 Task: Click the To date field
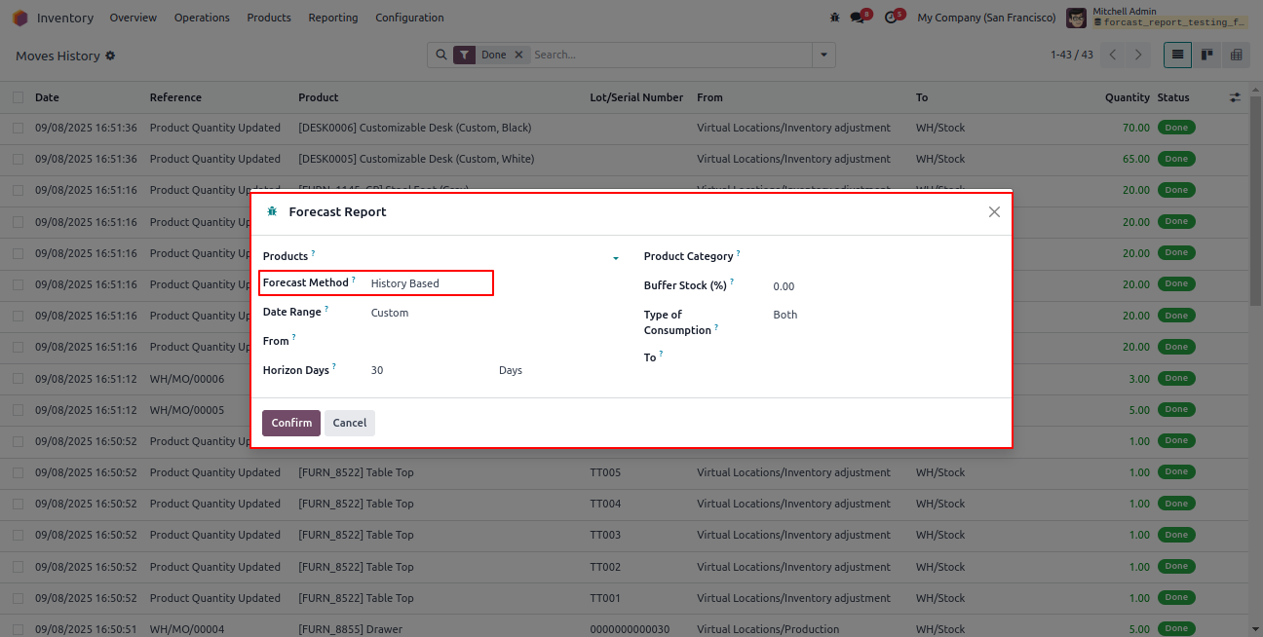point(885,357)
